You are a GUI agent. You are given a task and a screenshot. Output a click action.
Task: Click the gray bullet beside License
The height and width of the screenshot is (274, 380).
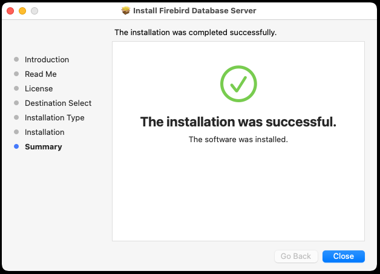point(16,88)
